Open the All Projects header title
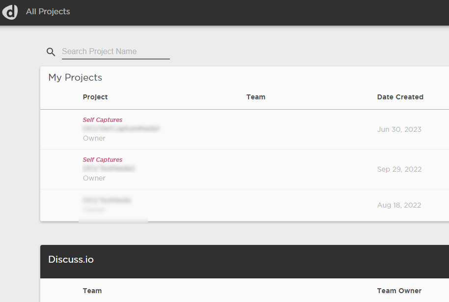Image resolution: width=449 pixels, height=302 pixels. [x=48, y=11]
